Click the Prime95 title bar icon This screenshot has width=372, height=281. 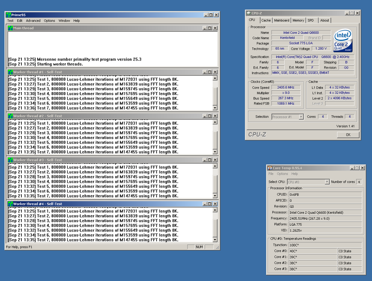8,15
